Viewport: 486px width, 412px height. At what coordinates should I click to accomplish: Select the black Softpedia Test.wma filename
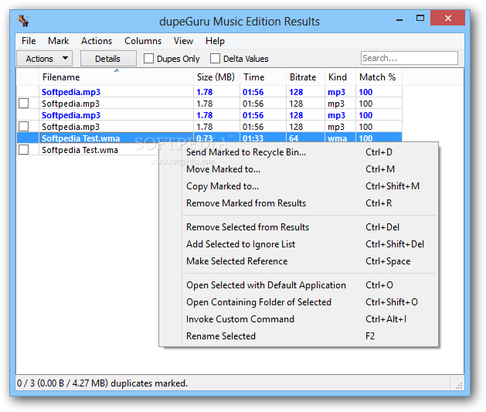tap(80, 150)
